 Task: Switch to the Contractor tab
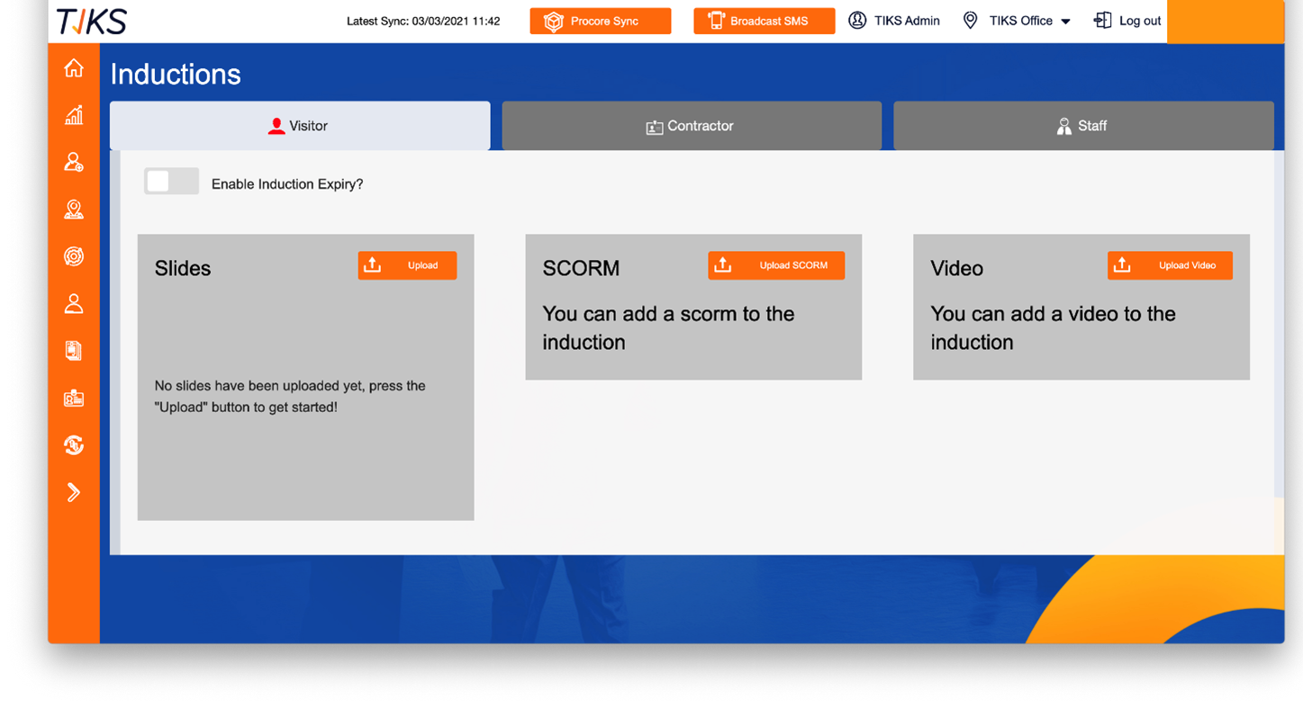coord(691,125)
